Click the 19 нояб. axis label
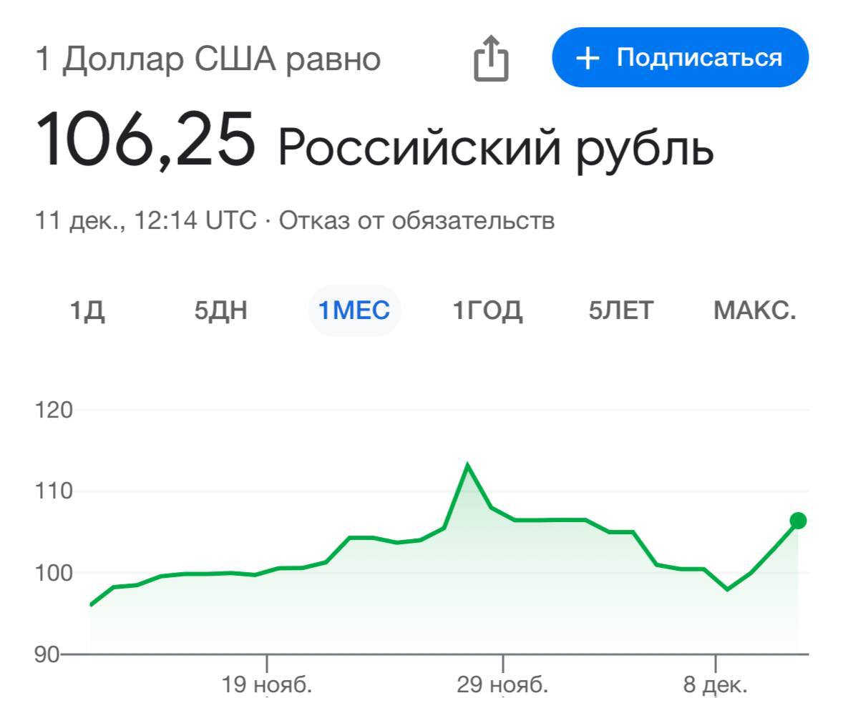The image size is (843, 713). pyautogui.click(x=267, y=685)
